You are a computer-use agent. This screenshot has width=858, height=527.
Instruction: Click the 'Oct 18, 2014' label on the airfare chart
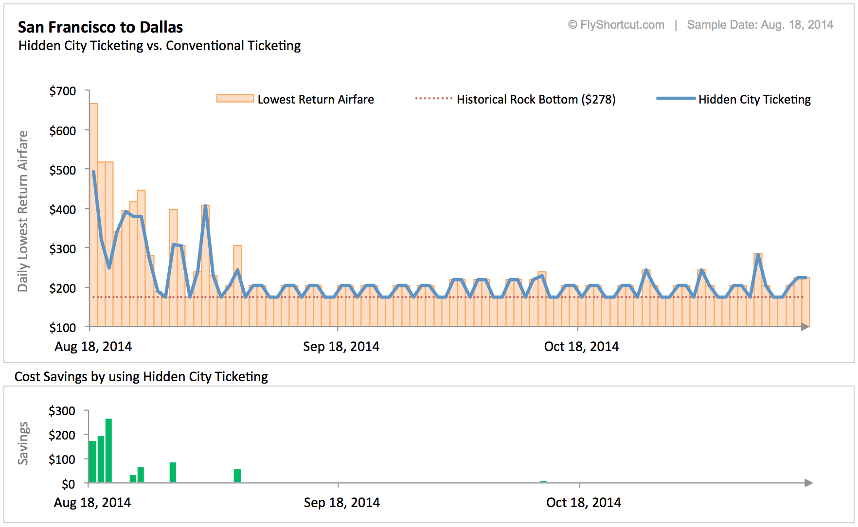[x=581, y=347]
